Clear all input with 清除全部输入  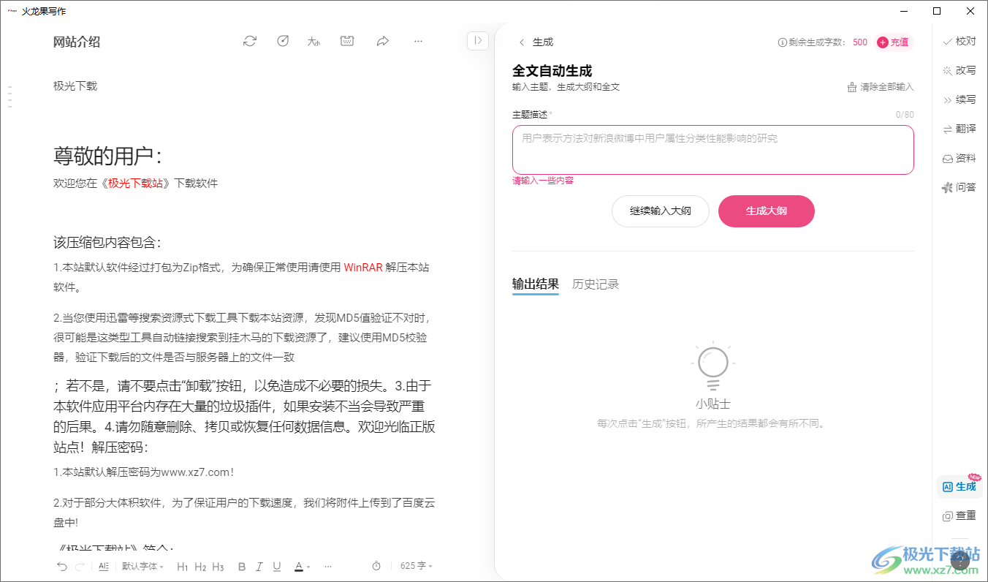880,87
